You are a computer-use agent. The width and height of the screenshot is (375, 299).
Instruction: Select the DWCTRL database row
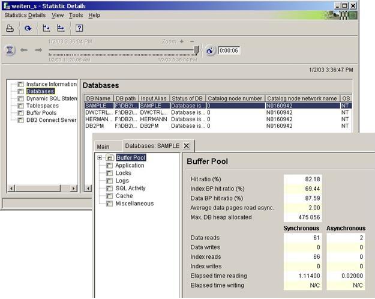pyautogui.click(x=218, y=112)
